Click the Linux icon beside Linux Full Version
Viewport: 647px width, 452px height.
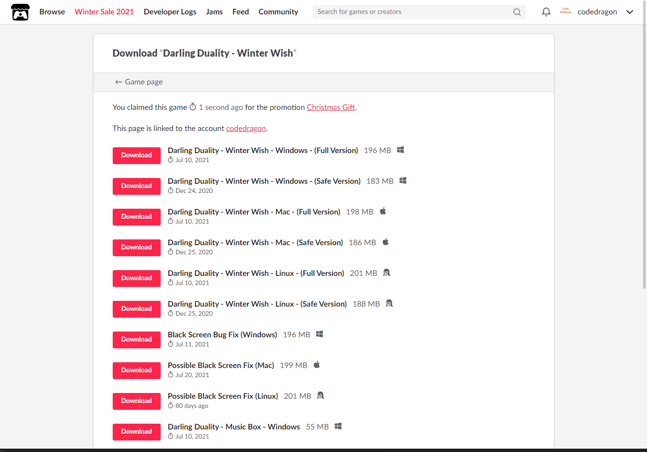387,273
